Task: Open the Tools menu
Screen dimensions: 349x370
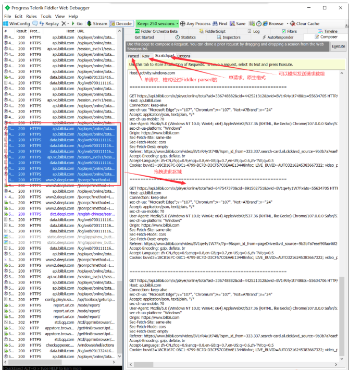Action: point(46,16)
